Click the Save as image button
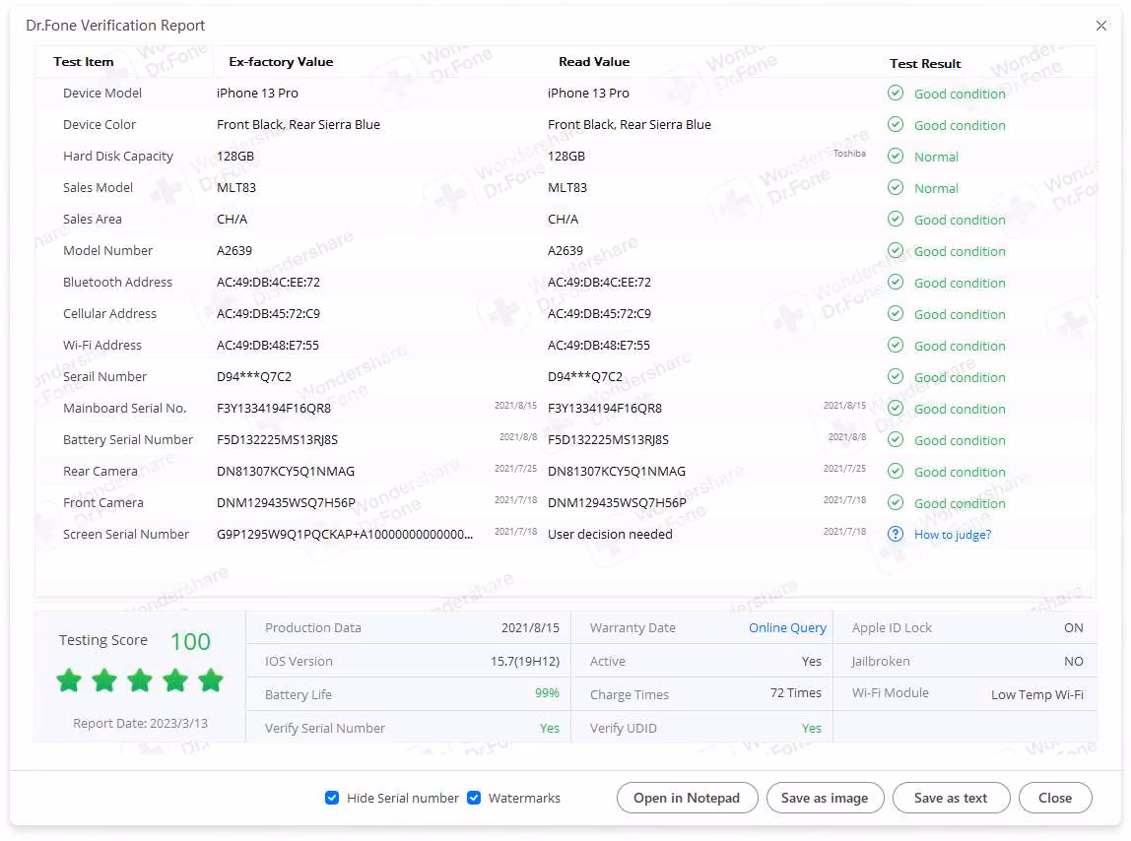Image resolution: width=1131 pixels, height=841 pixels. 825,798
